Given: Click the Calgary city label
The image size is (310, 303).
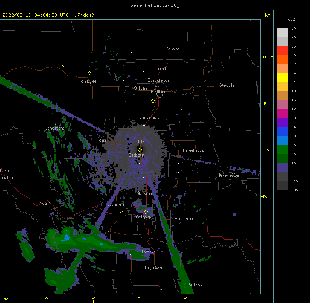Looking at the screenshot, I should point(144,217).
